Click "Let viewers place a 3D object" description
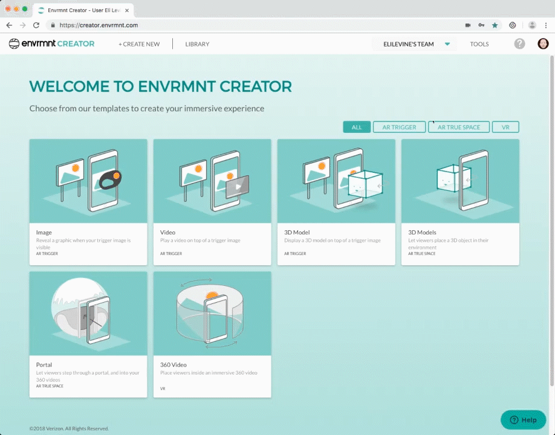The width and height of the screenshot is (555, 435). coord(448,243)
